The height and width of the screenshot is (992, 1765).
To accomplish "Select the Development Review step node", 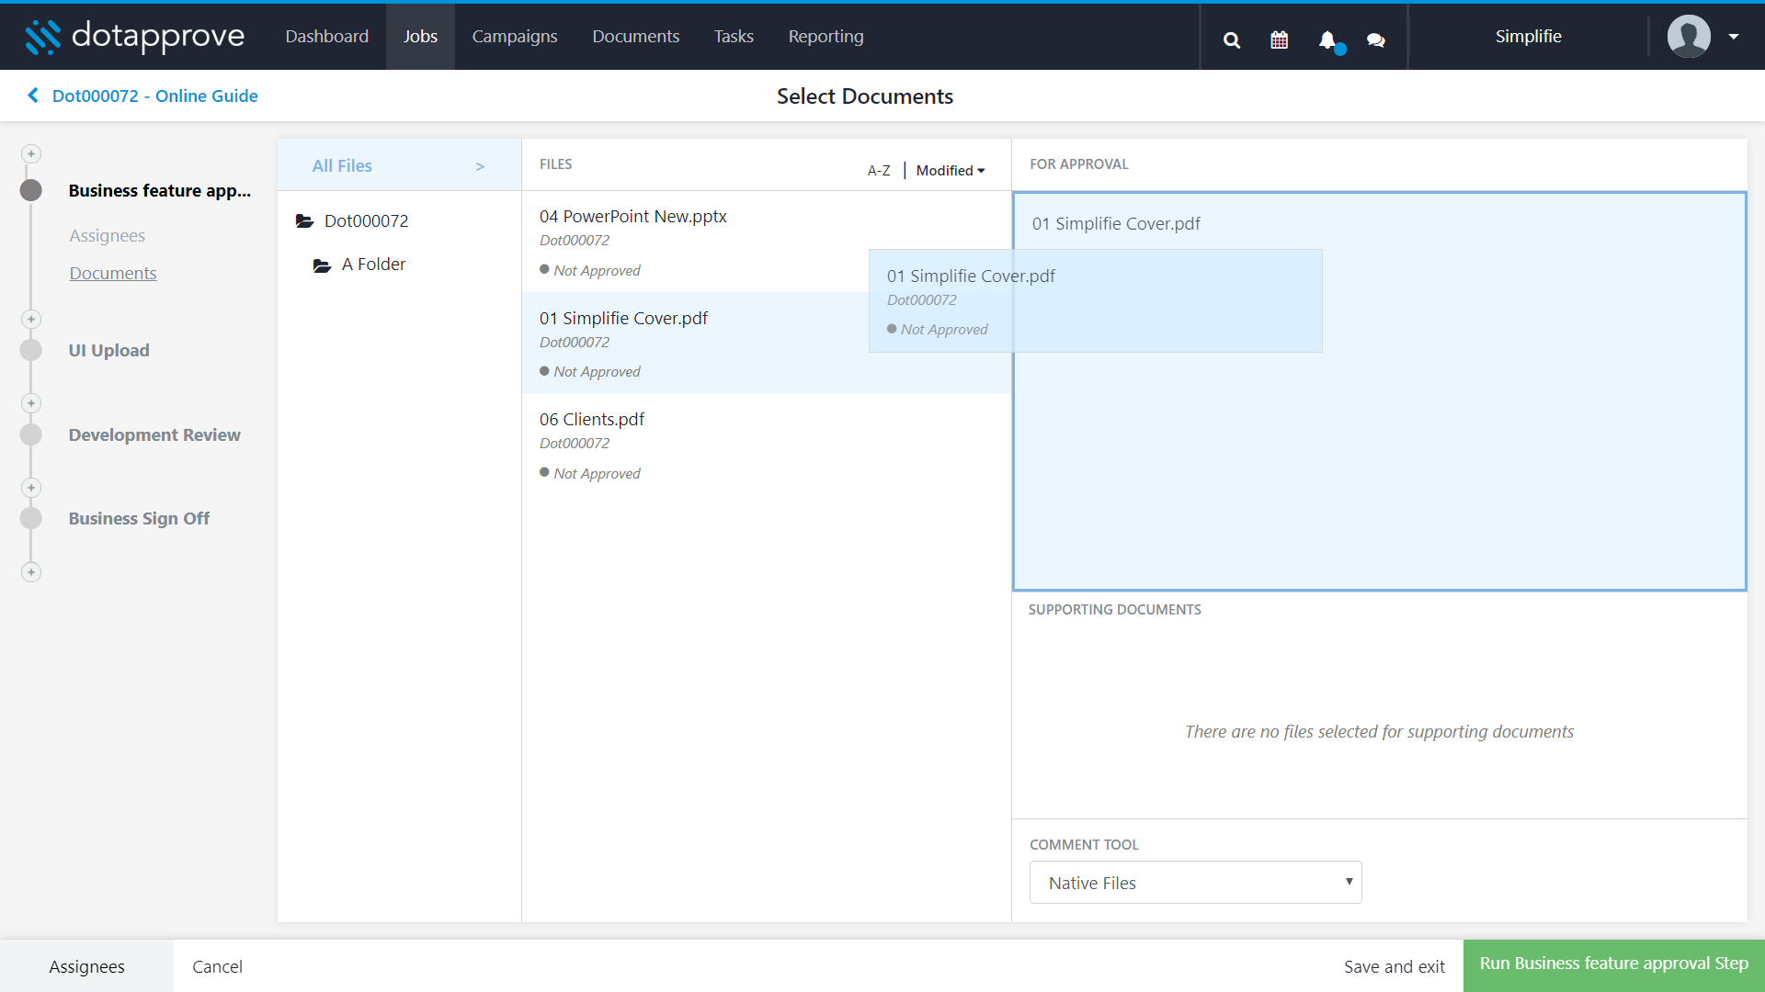I will 31,434.
